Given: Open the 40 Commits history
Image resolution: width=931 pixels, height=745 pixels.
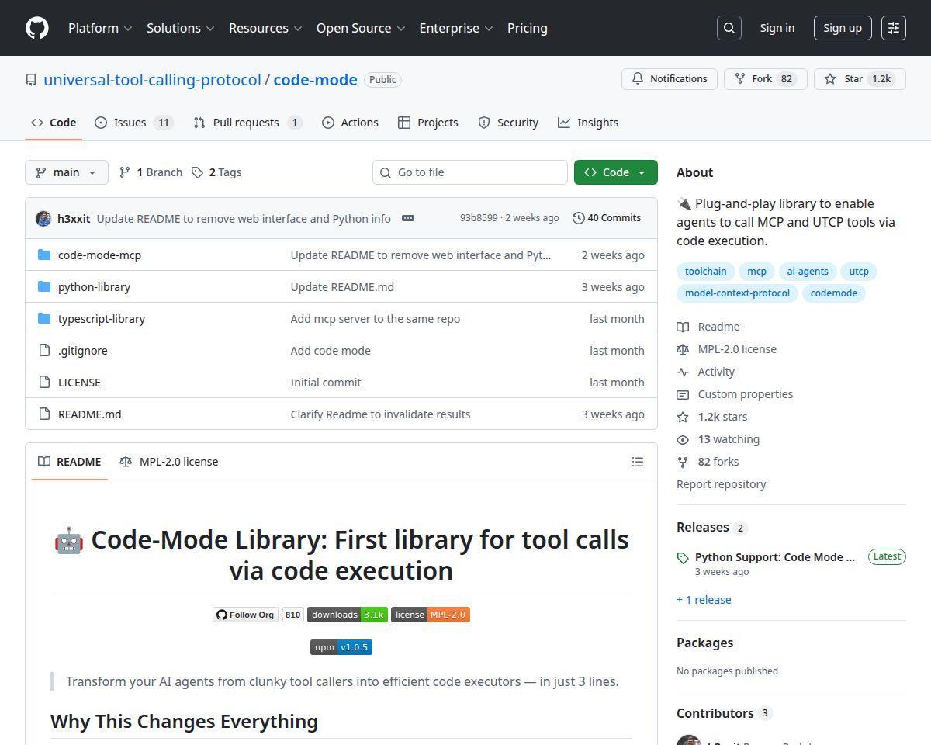Looking at the screenshot, I should 607,218.
